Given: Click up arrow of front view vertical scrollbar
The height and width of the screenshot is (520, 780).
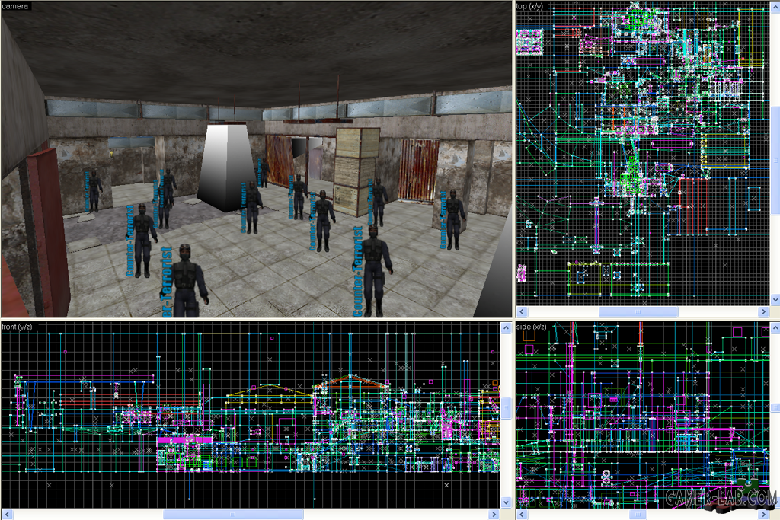Looking at the screenshot, I should [506, 327].
